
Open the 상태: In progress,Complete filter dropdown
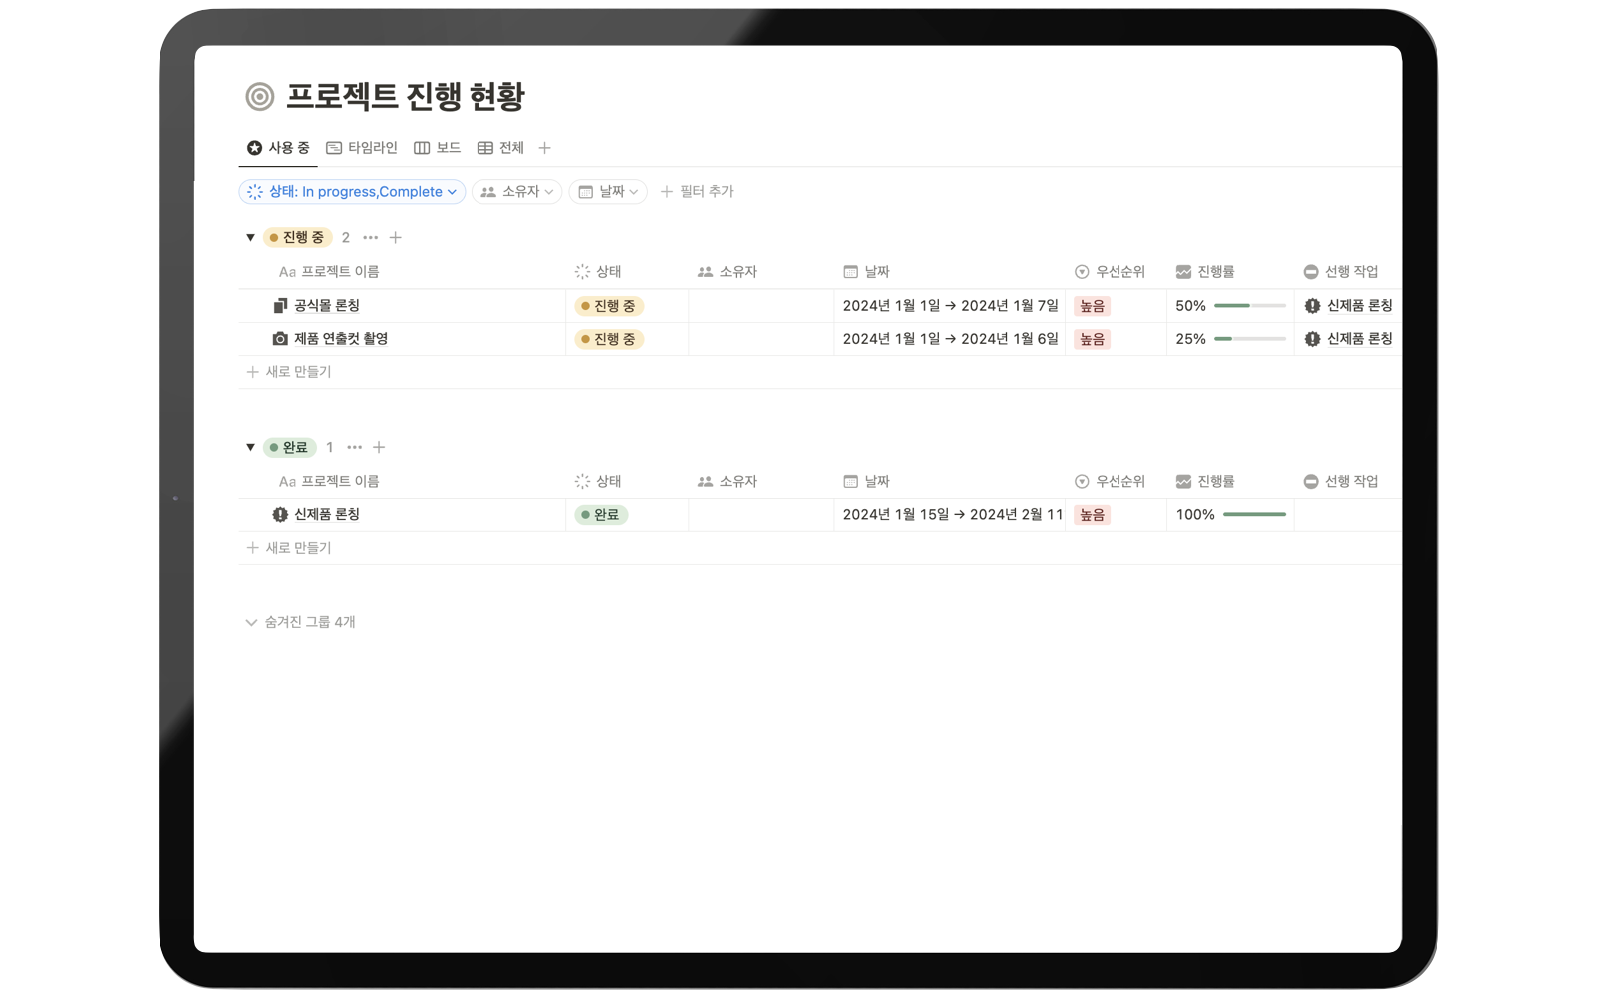pos(351,191)
